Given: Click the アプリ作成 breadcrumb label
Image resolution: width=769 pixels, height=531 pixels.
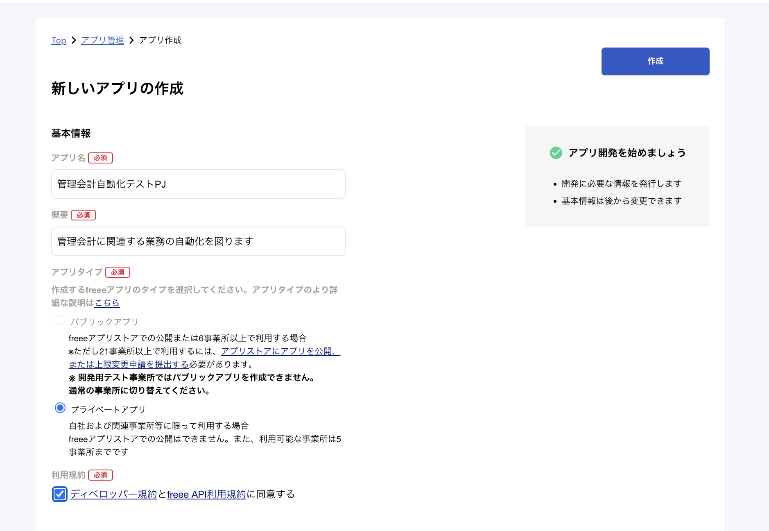Looking at the screenshot, I should (160, 40).
